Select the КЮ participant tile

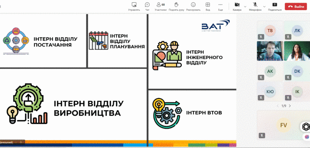click(x=270, y=92)
